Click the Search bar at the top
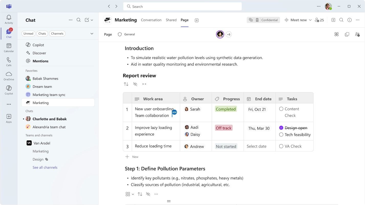This screenshot has height=205, width=365. 182,6
